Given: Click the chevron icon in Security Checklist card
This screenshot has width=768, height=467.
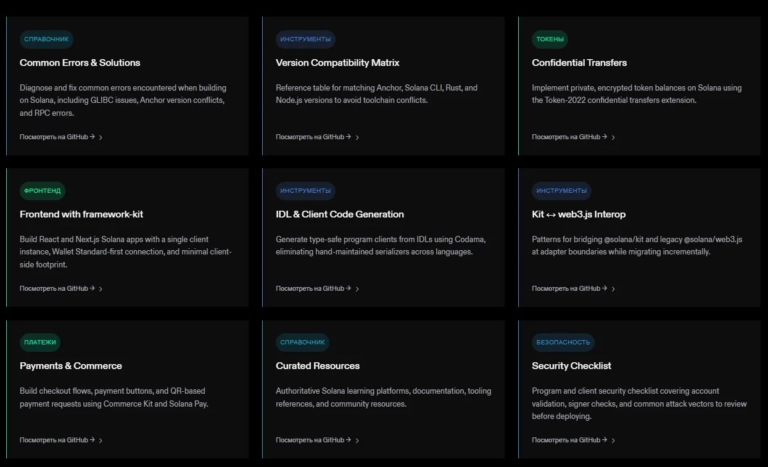Looking at the screenshot, I should (x=613, y=441).
